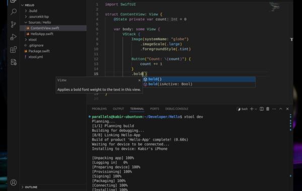
Task: Click the '[Unpacking app] 100%' line
Action: click(113, 158)
